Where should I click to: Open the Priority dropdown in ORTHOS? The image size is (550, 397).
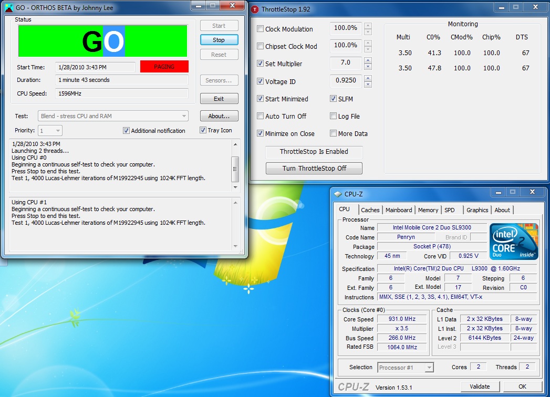(x=50, y=131)
